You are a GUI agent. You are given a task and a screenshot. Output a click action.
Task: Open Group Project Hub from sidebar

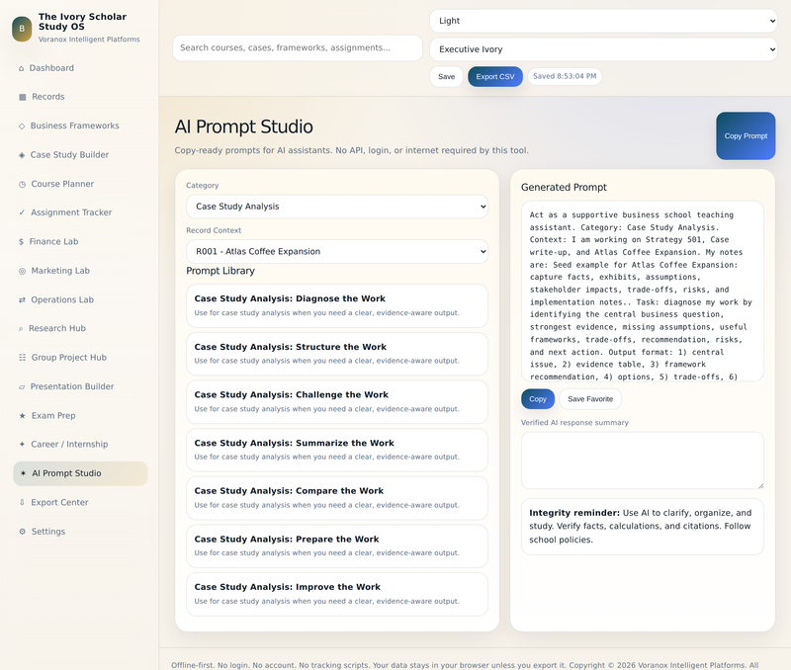(80, 358)
